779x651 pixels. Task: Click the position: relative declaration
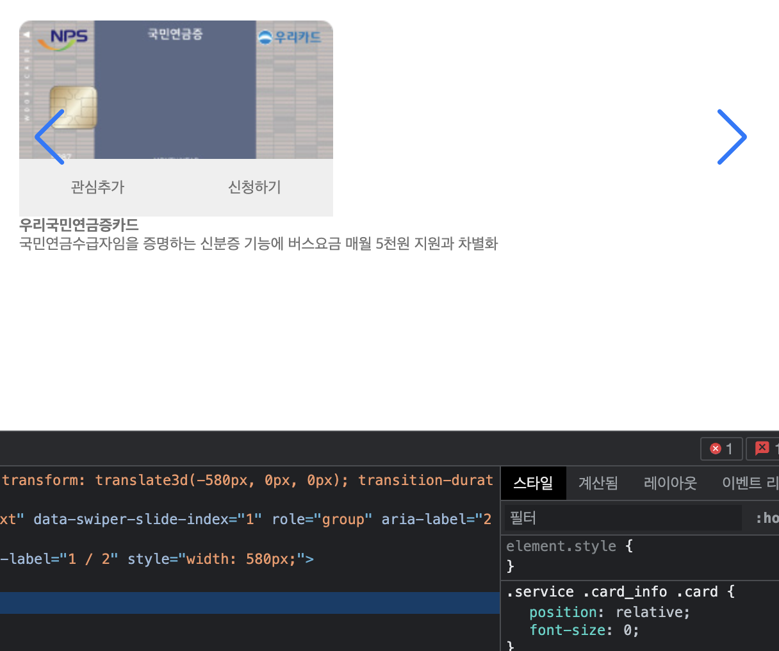pos(609,612)
